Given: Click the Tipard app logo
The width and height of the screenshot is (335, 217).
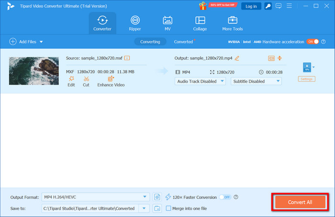Looking at the screenshot, I should 10,6.
